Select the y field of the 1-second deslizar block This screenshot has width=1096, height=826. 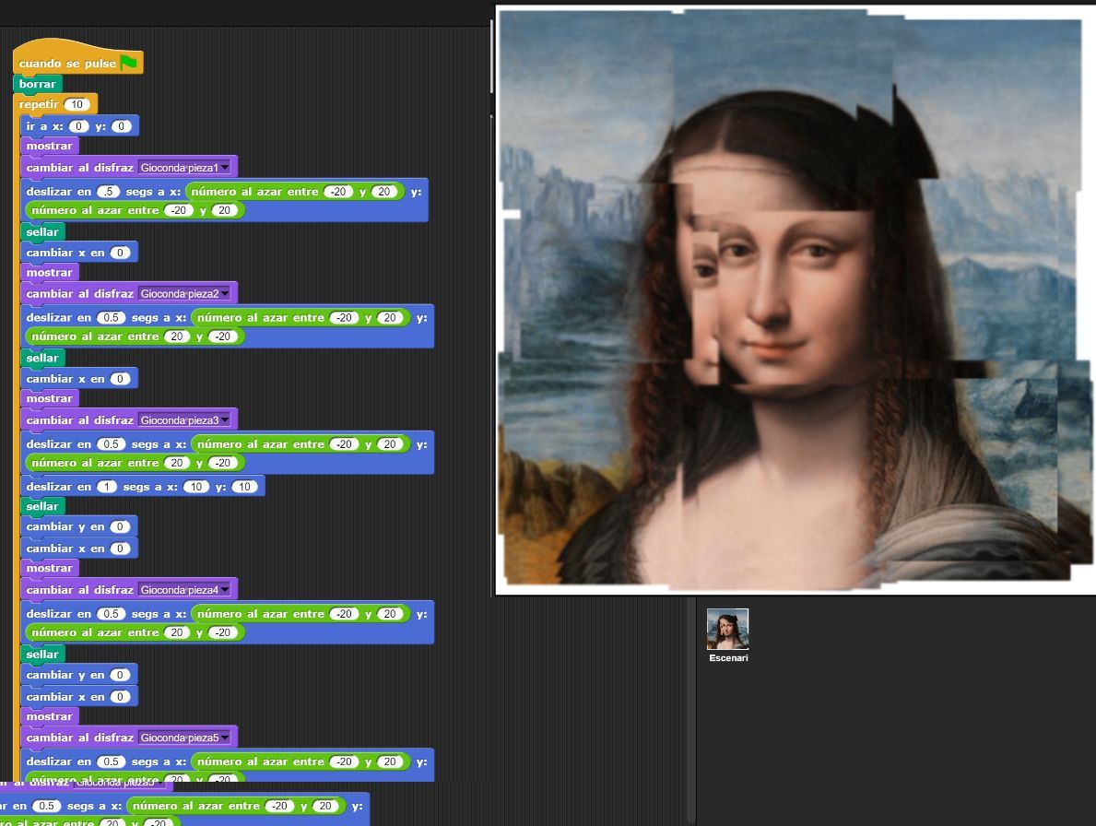click(x=244, y=487)
